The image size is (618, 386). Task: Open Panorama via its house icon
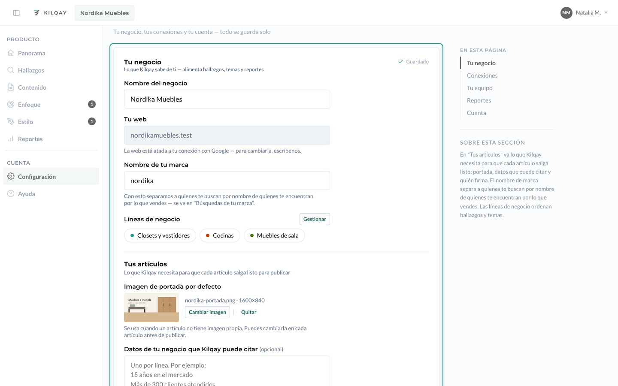[x=11, y=53]
